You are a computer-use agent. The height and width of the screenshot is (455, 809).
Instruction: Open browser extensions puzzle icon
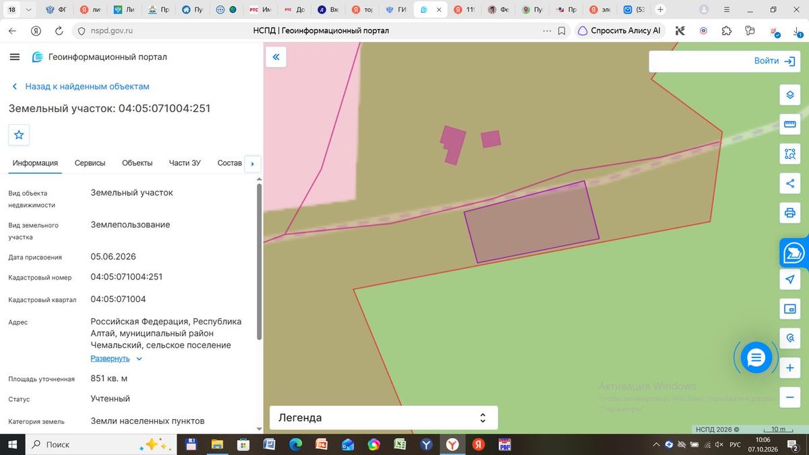[726, 30]
